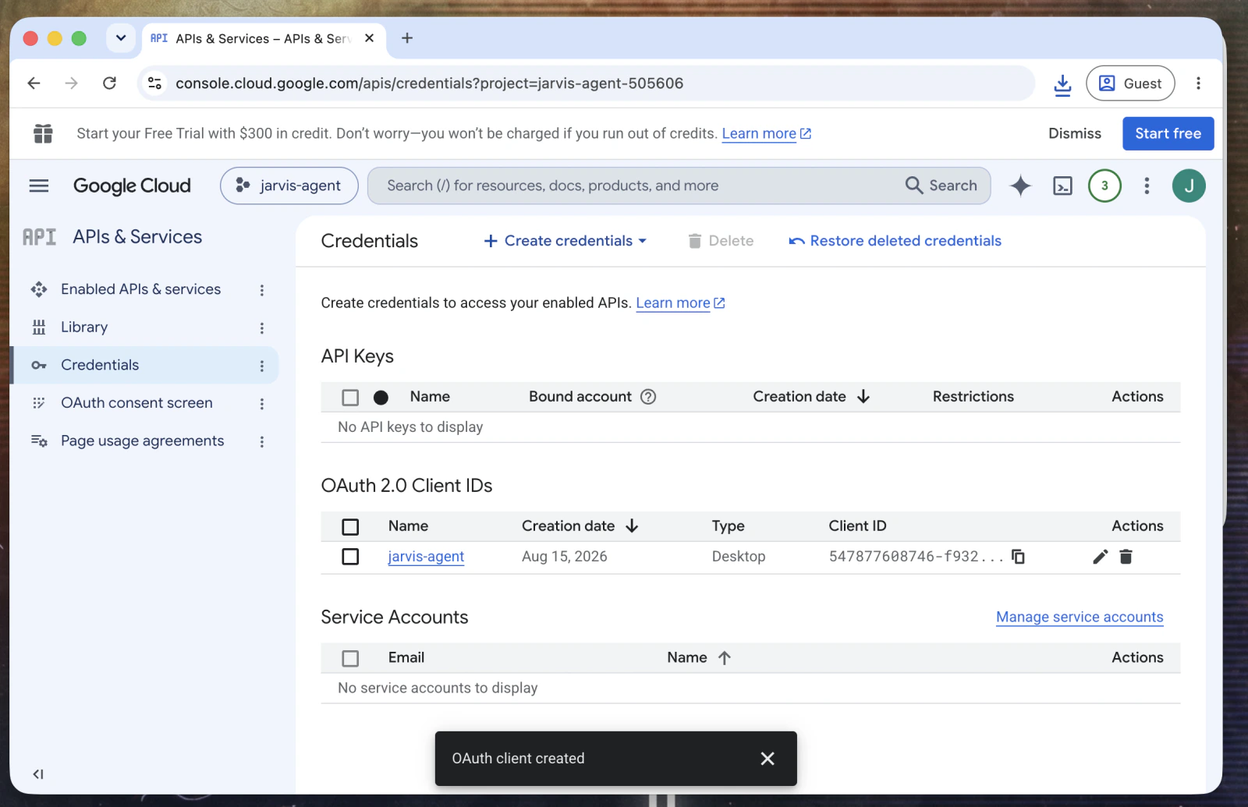The image size is (1248, 807).
Task: Click the gift icon in trial banner
Action: tap(43, 133)
